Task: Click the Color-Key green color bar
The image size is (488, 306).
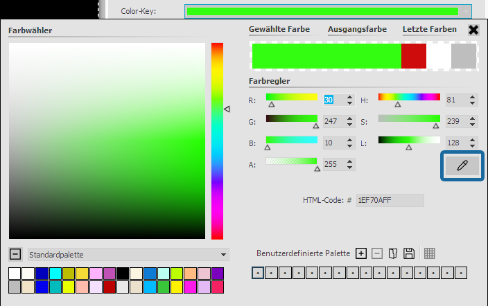Action: (322, 12)
